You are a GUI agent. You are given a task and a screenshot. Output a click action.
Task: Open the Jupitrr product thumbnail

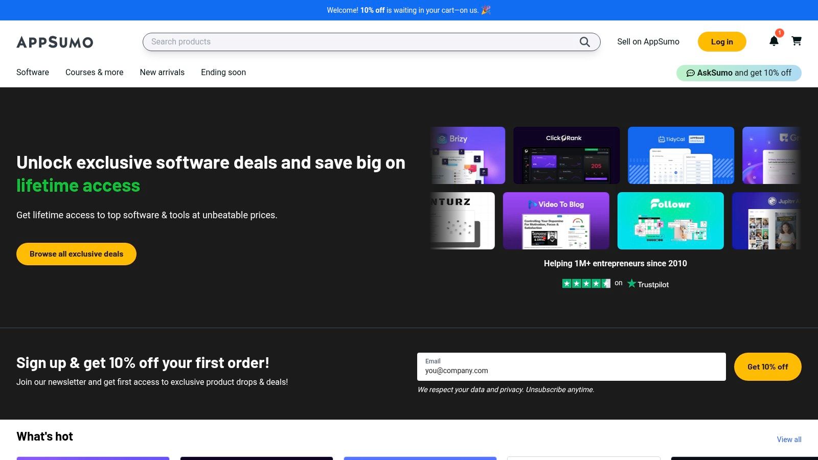[x=766, y=221]
